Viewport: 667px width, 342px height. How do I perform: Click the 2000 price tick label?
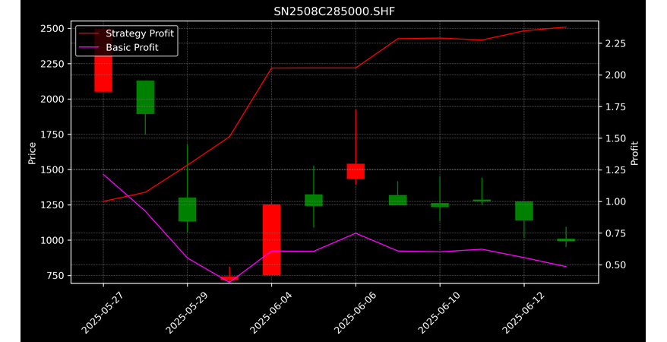[x=53, y=99]
